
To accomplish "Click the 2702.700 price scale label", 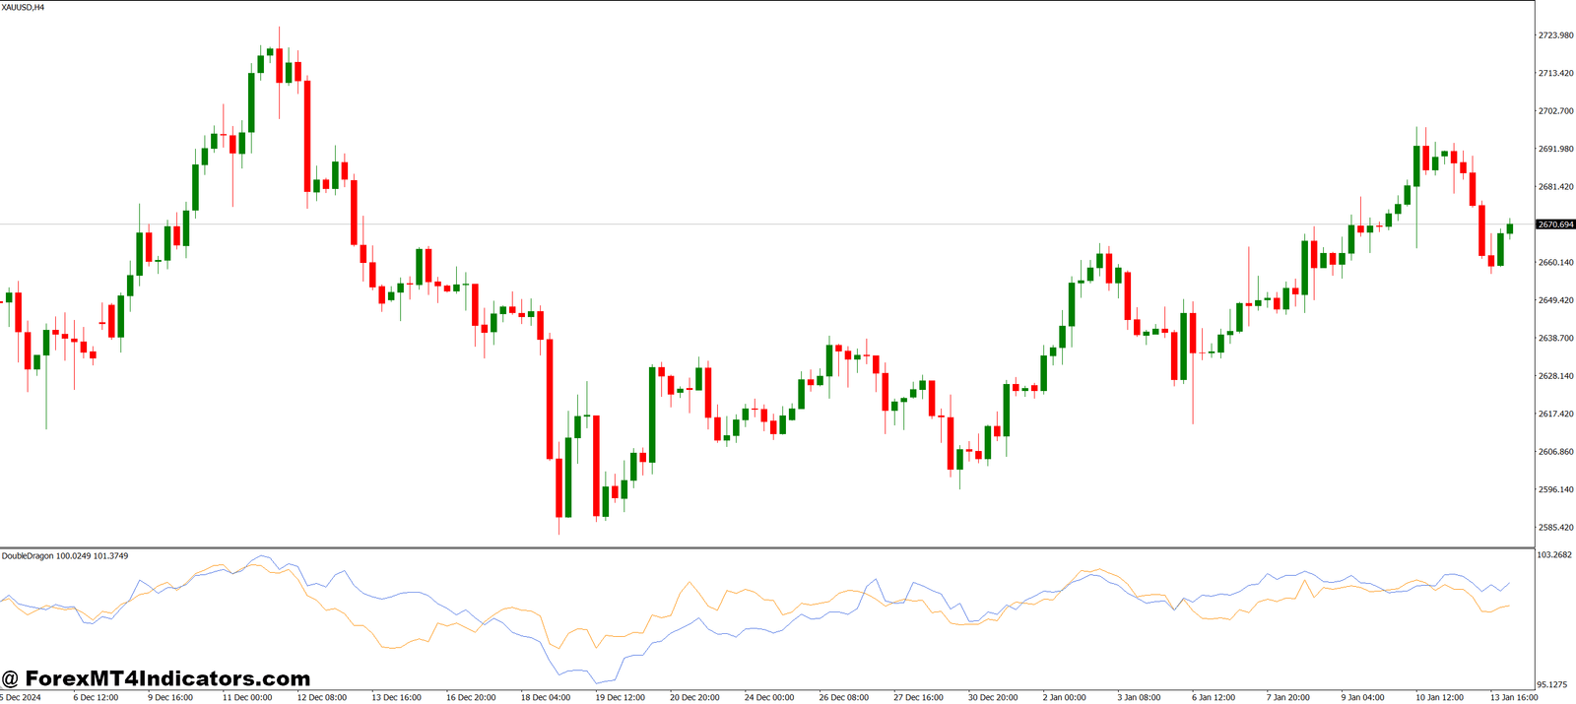I will point(1555,111).
